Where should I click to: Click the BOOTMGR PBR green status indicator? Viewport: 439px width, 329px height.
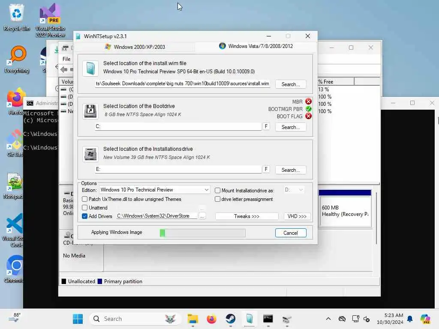pyautogui.click(x=308, y=109)
